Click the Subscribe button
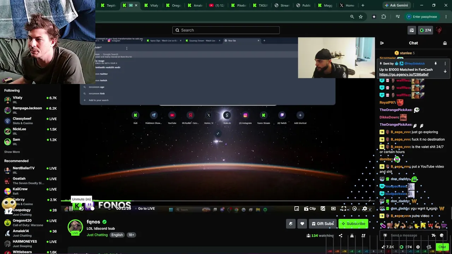Screen dimensions: 452x254 353,224
